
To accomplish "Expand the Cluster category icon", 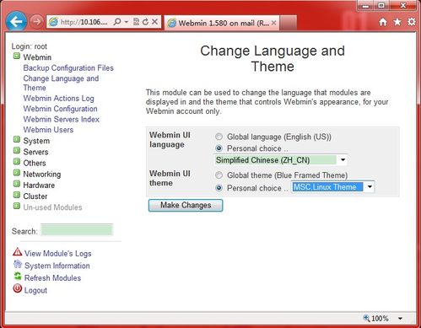I will coord(17,195).
